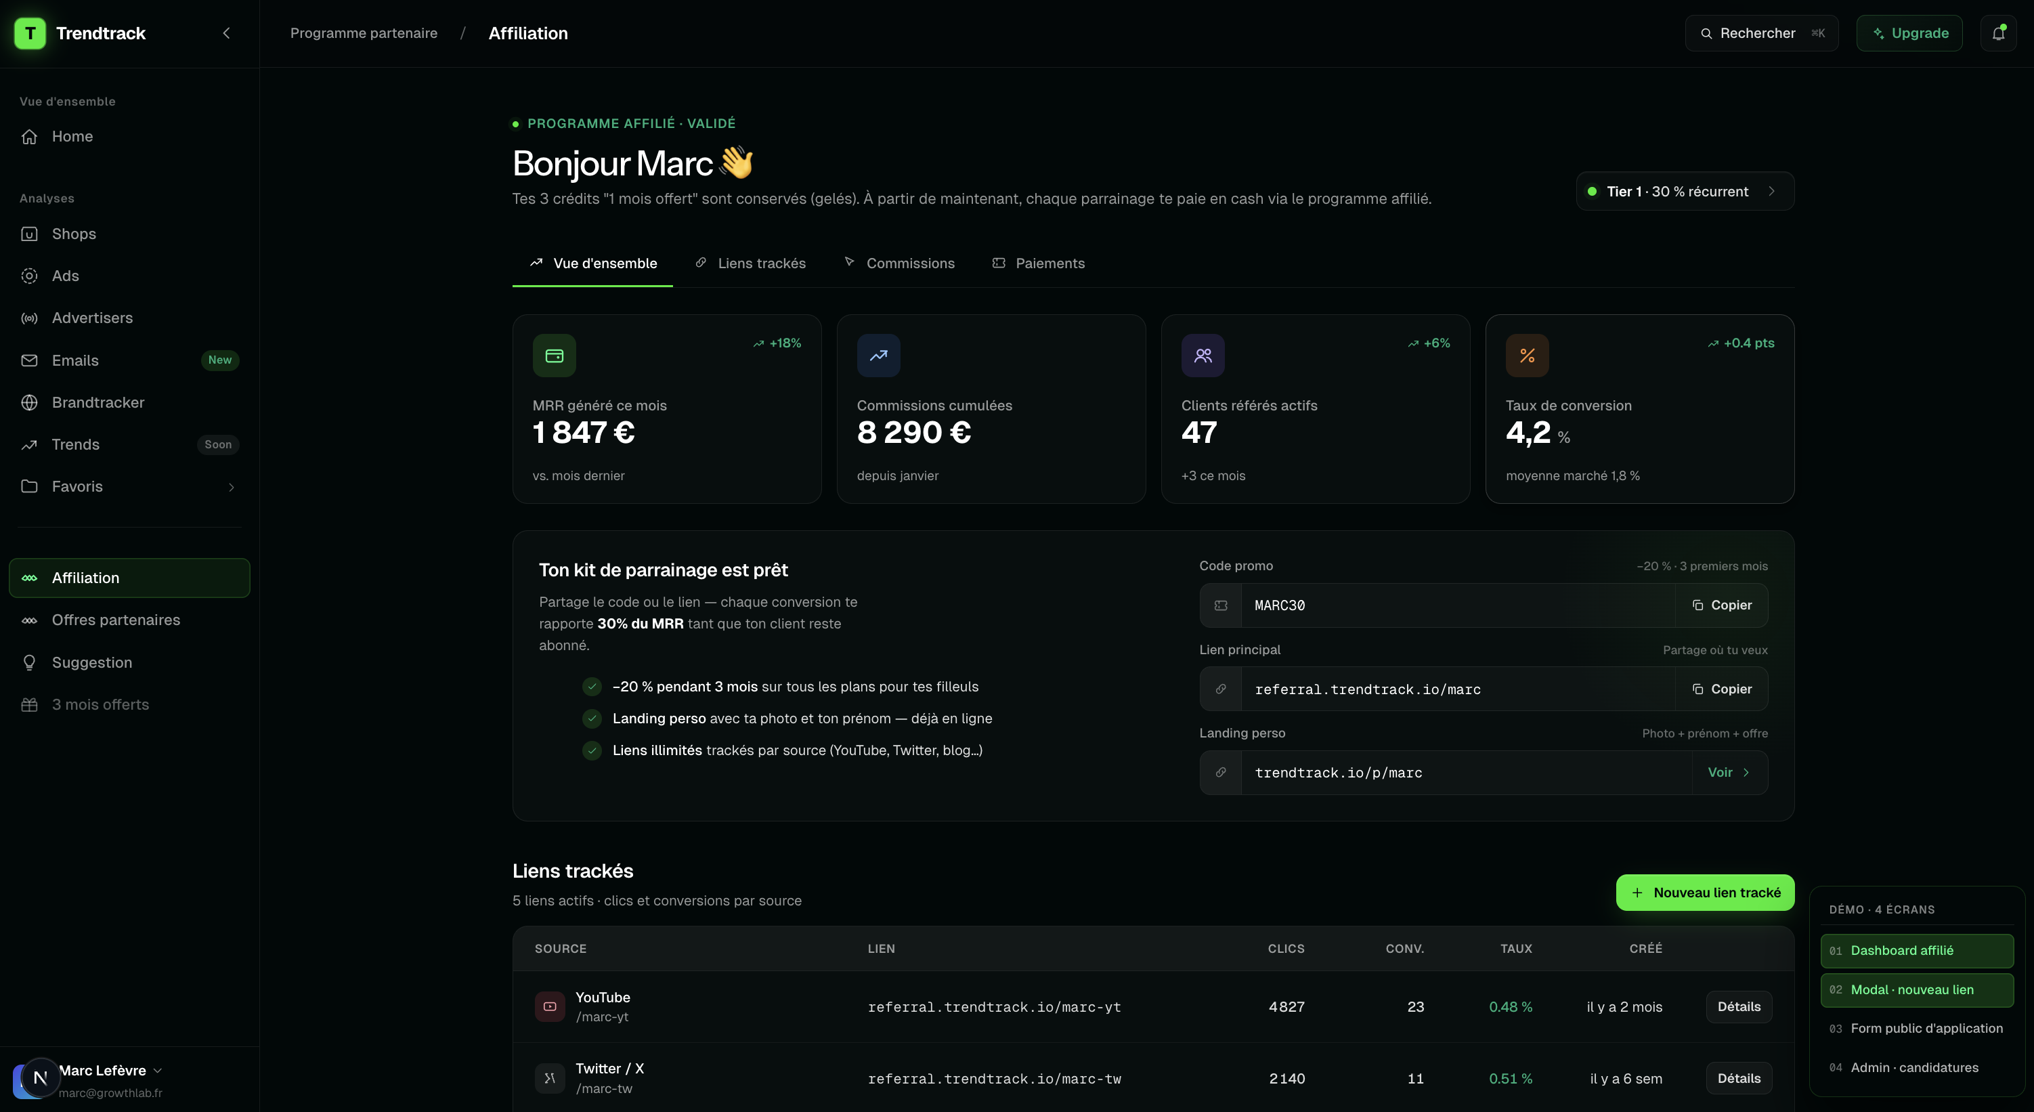Click the ticket icon beside MARC30
This screenshot has width=2034, height=1112.
pyautogui.click(x=1221, y=605)
